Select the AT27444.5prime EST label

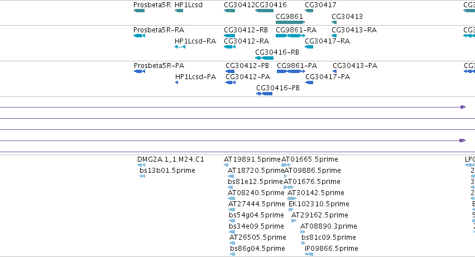[257, 205]
